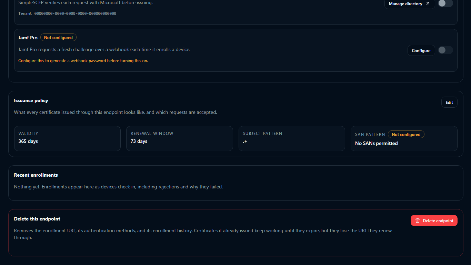Select the Validity 365 days card
This screenshot has width=471, height=265.
(67, 138)
